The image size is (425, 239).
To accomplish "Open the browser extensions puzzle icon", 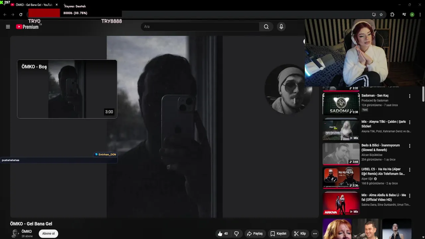I will tap(392, 15).
